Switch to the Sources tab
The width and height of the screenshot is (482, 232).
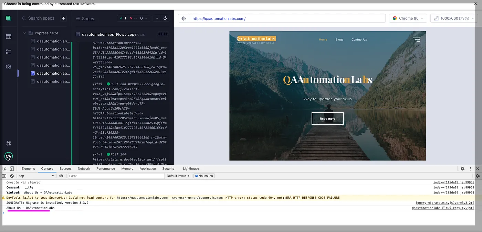(65, 168)
